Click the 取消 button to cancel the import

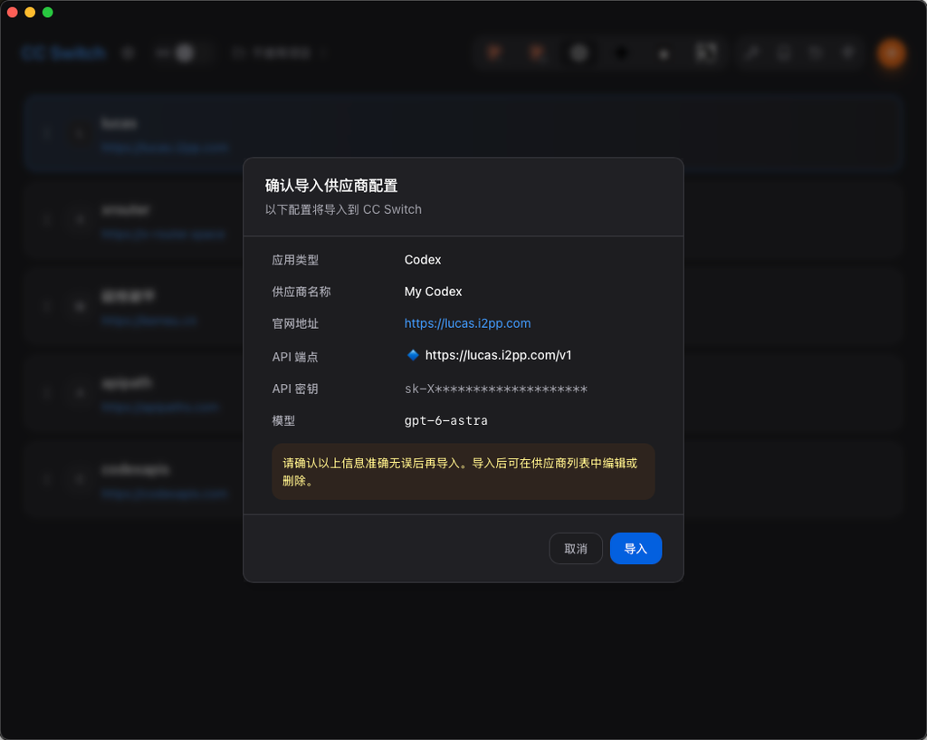pos(576,548)
